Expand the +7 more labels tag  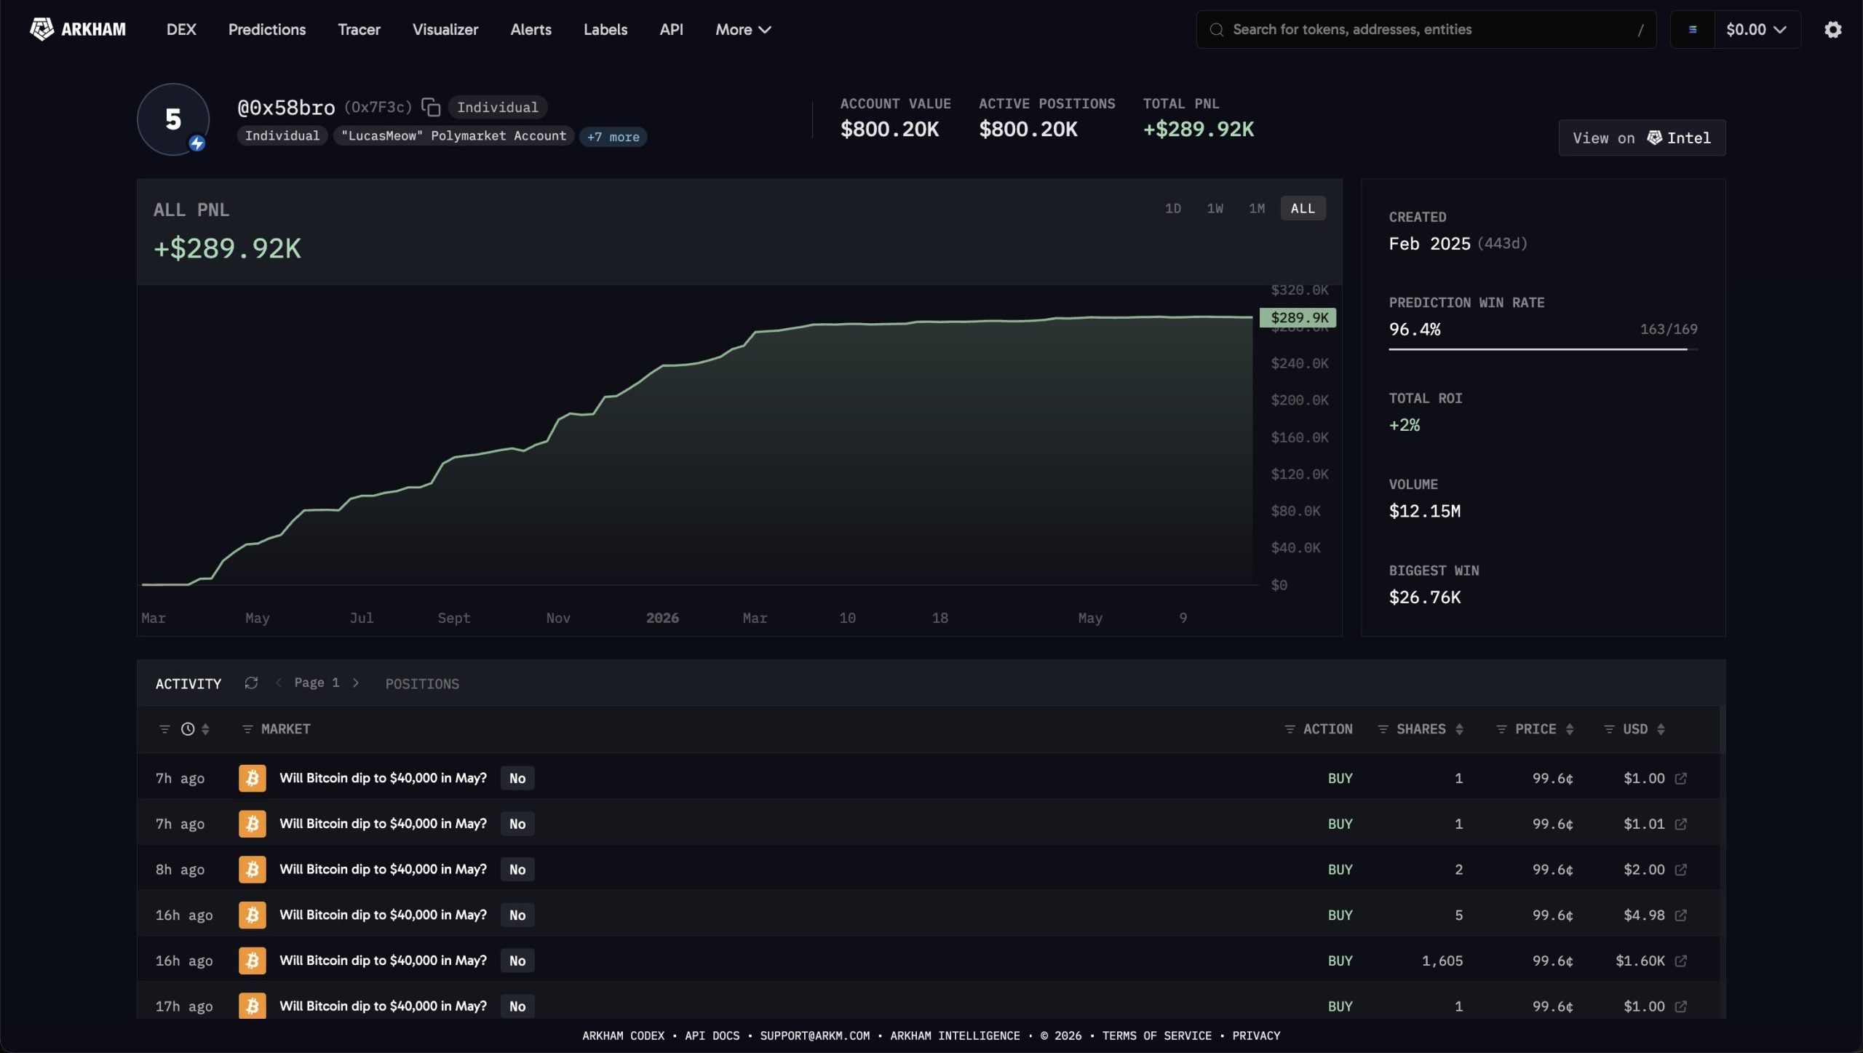click(613, 137)
